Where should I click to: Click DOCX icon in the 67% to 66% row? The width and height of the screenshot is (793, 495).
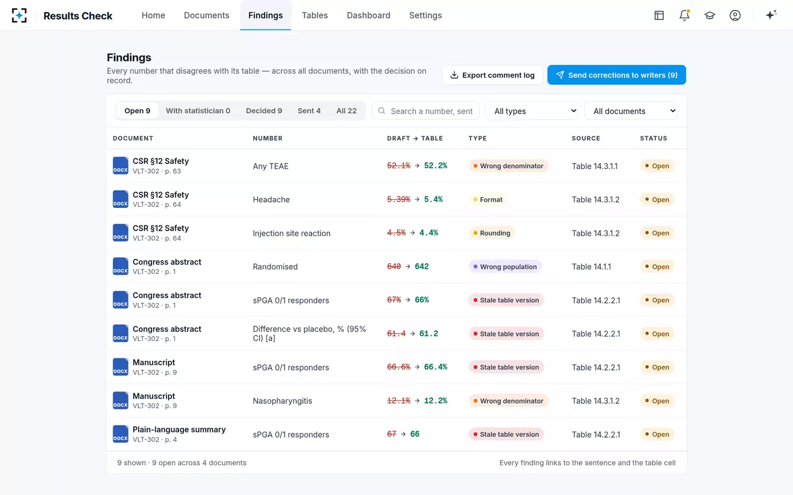point(121,300)
